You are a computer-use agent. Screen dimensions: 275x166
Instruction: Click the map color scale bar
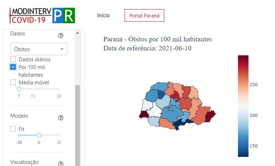[x=243, y=106]
